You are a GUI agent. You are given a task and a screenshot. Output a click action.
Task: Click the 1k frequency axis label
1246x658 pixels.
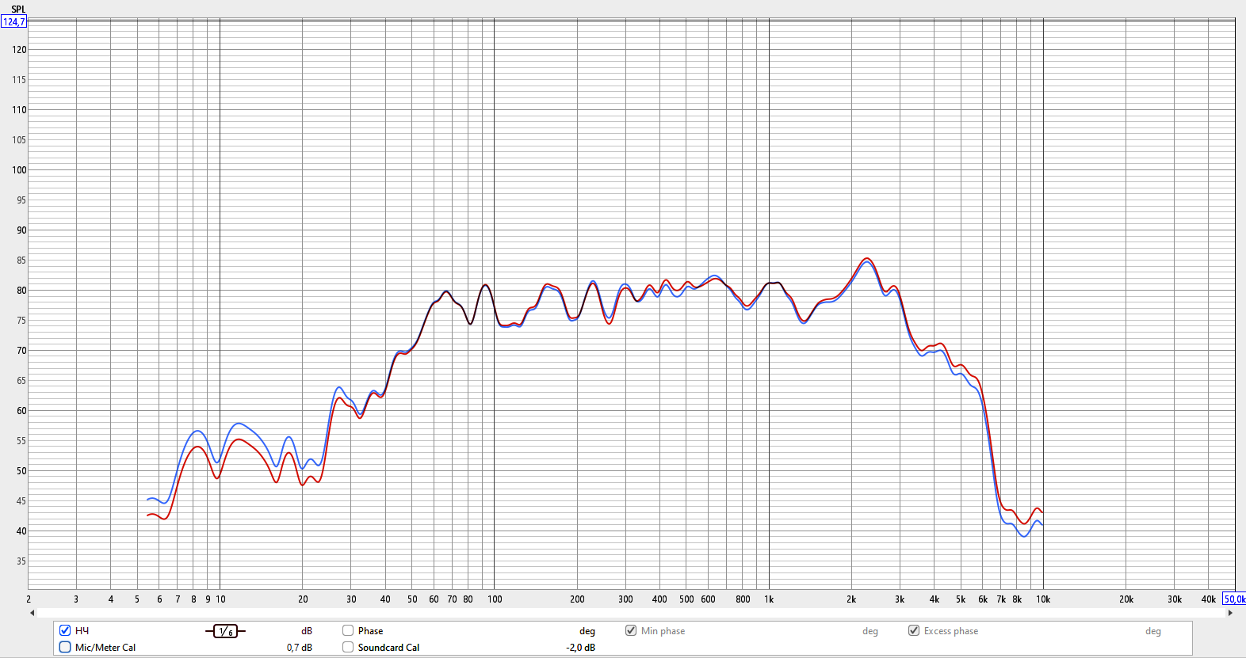click(x=769, y=599)
